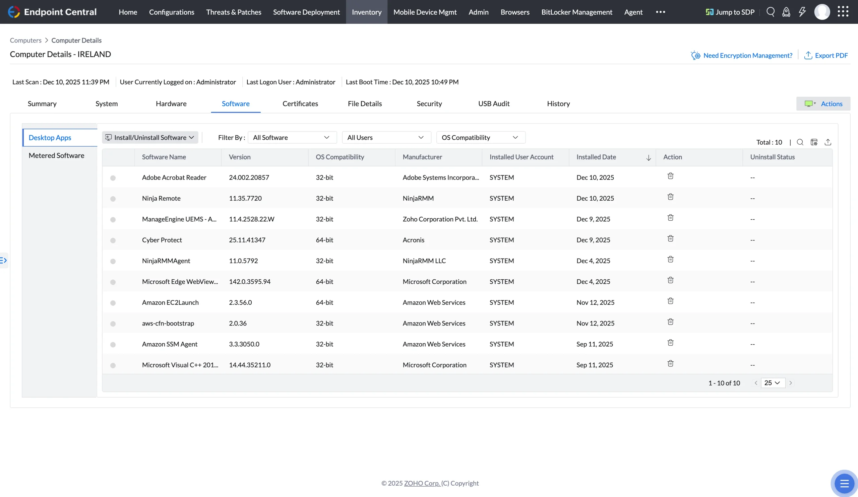This screenshot has height=497, width=858.
Task: Open the File Details tab
Action: (365, 104)
